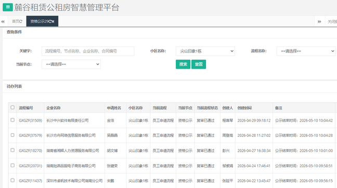The image size is (337, 188).
Task: Focus the 关键字 keyword input field
Action: (x=88, y=51)
